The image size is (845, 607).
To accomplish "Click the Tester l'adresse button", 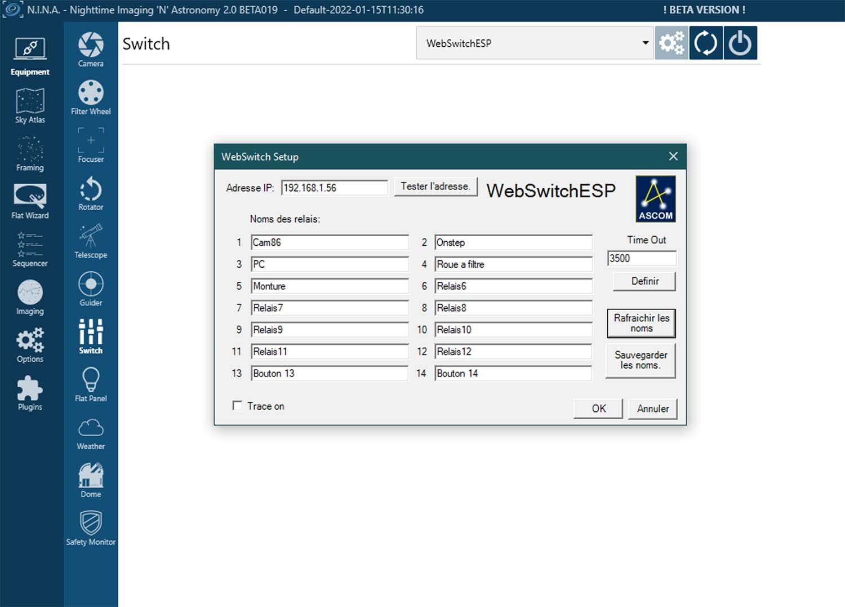I will tap(435, 187).
